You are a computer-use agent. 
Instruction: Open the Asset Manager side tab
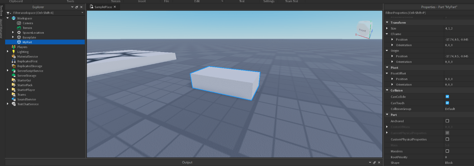pos(2,28)
